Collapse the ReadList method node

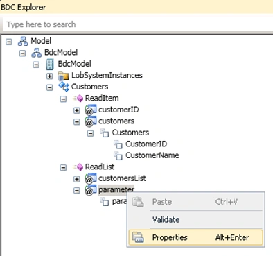[x=63, y=167]
